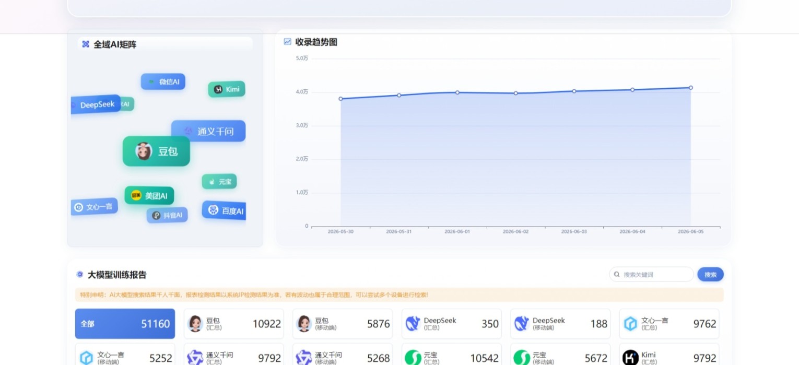Select the 文心一言(汇总) 9762 filter card
The width and height of the screenshot is (799, 365).
point(669,324)
